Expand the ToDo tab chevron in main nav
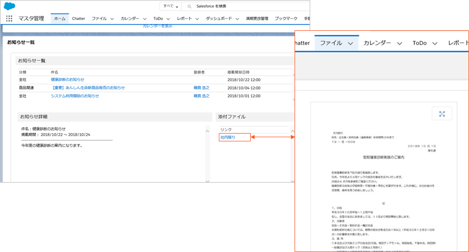 (x=168, y=19)
